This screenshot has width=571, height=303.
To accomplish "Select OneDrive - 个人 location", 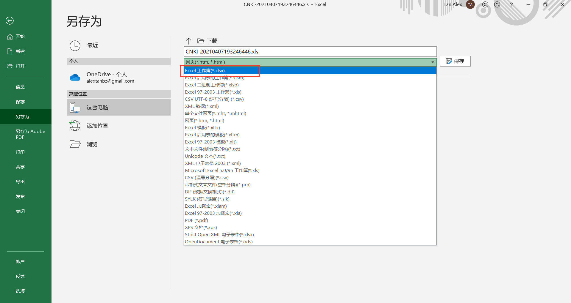I will click(119, 78).
